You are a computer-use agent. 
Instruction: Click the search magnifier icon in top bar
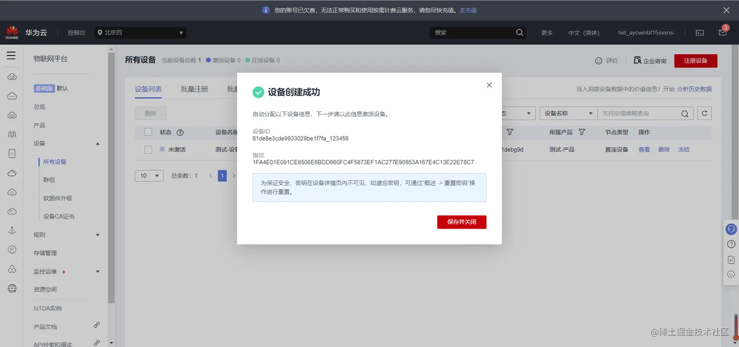[x=519, y=32]
